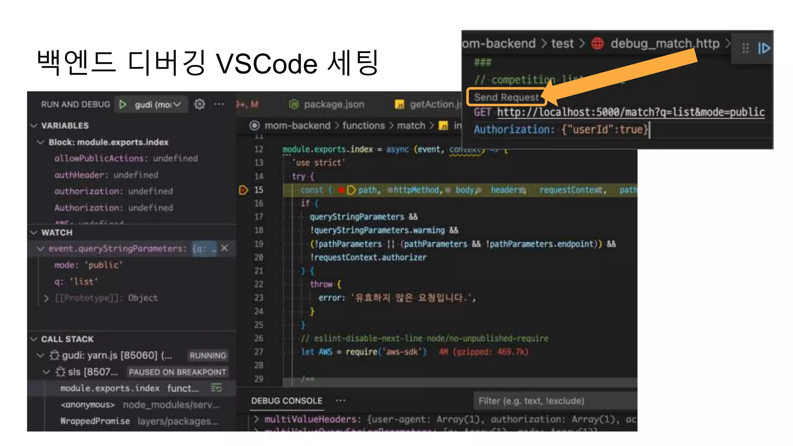
Task: Click inline red breakpoint dot before path
Action: (341, 190)
